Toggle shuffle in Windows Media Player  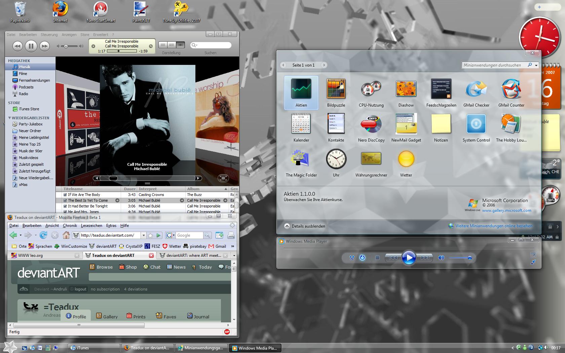coord(352,258)
